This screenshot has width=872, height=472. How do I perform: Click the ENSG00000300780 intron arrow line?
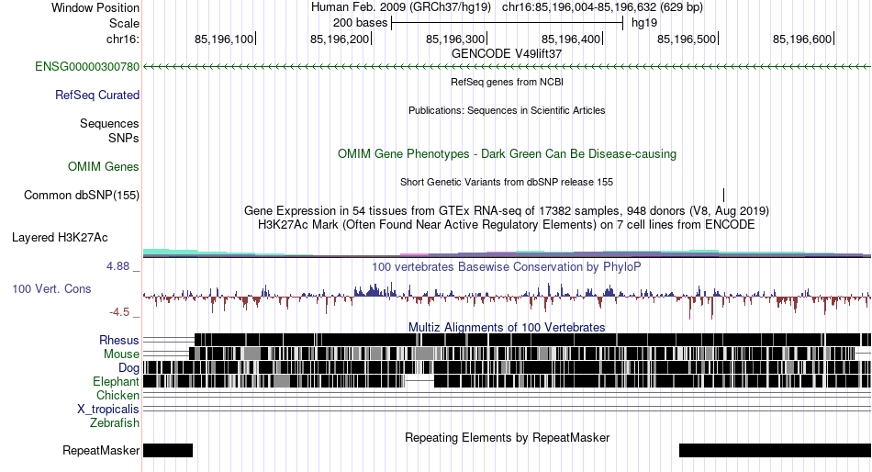[507, 67]
